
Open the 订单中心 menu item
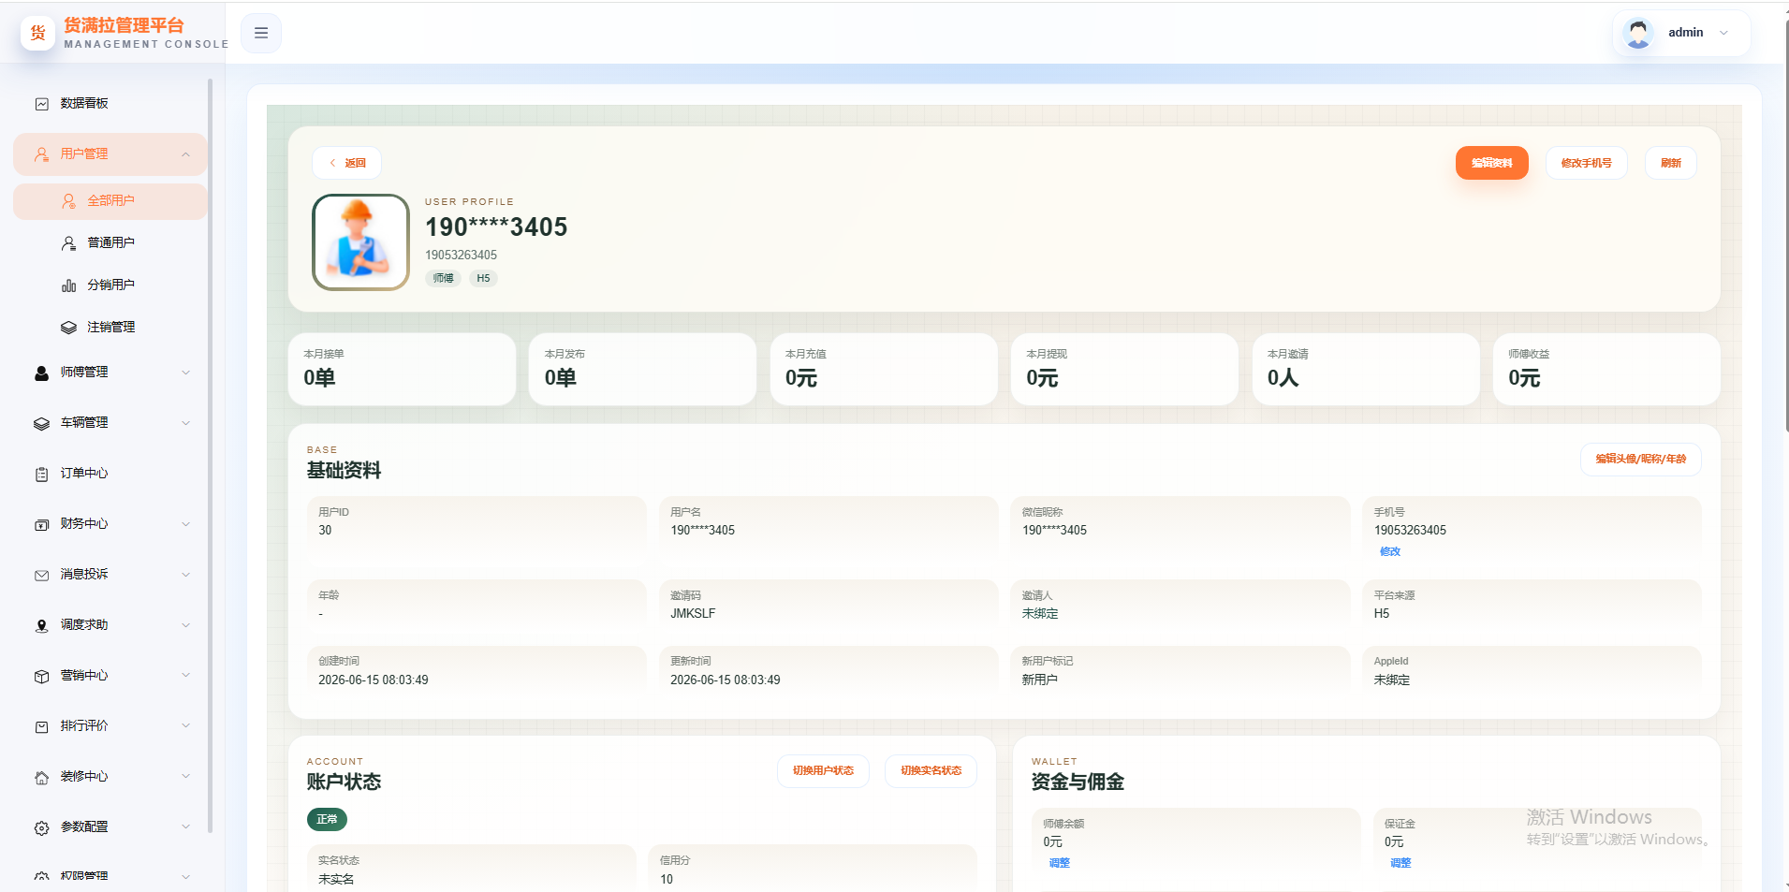(110, 474)
